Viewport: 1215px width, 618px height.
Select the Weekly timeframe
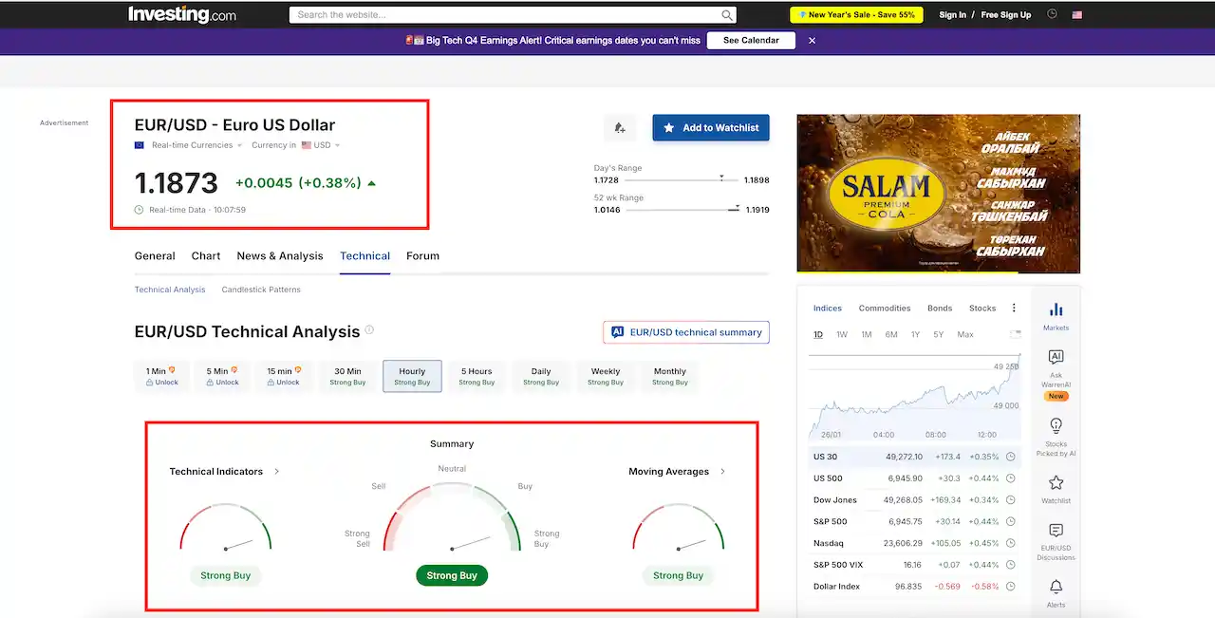[x=606, y=376]
